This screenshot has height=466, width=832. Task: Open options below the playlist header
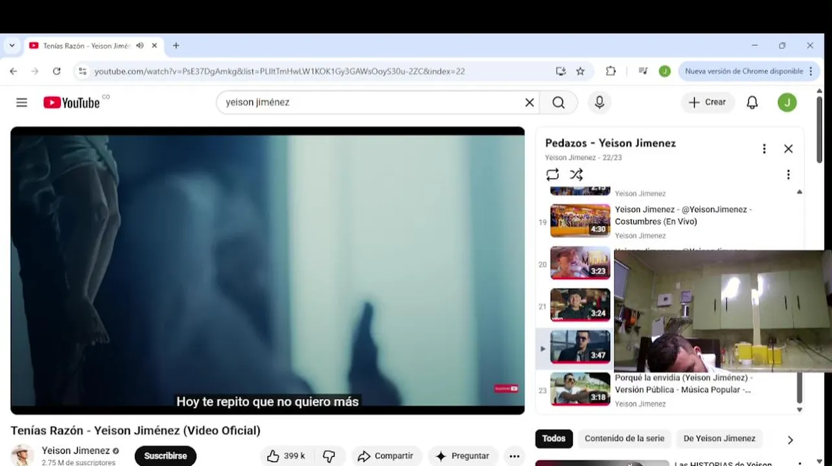click(x=788, y=175)
